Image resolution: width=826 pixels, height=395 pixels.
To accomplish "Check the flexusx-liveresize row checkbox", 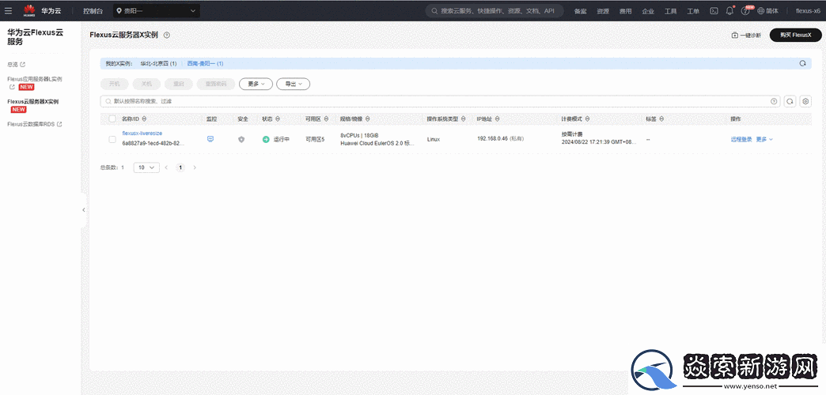I will pos(112,139).
